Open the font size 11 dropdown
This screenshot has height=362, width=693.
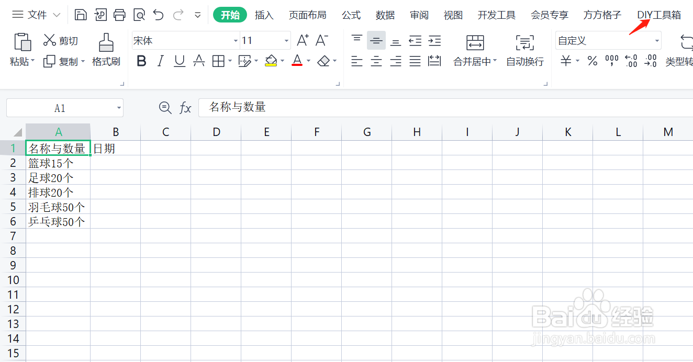286,41
